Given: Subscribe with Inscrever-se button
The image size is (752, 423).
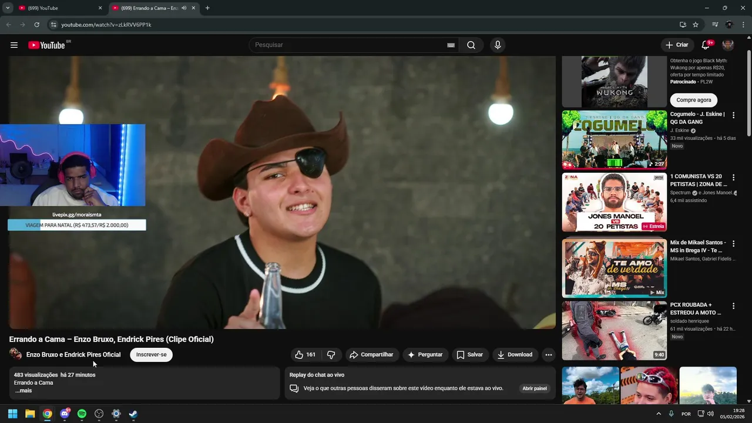Looking at the screenshot, I should 151,355.
